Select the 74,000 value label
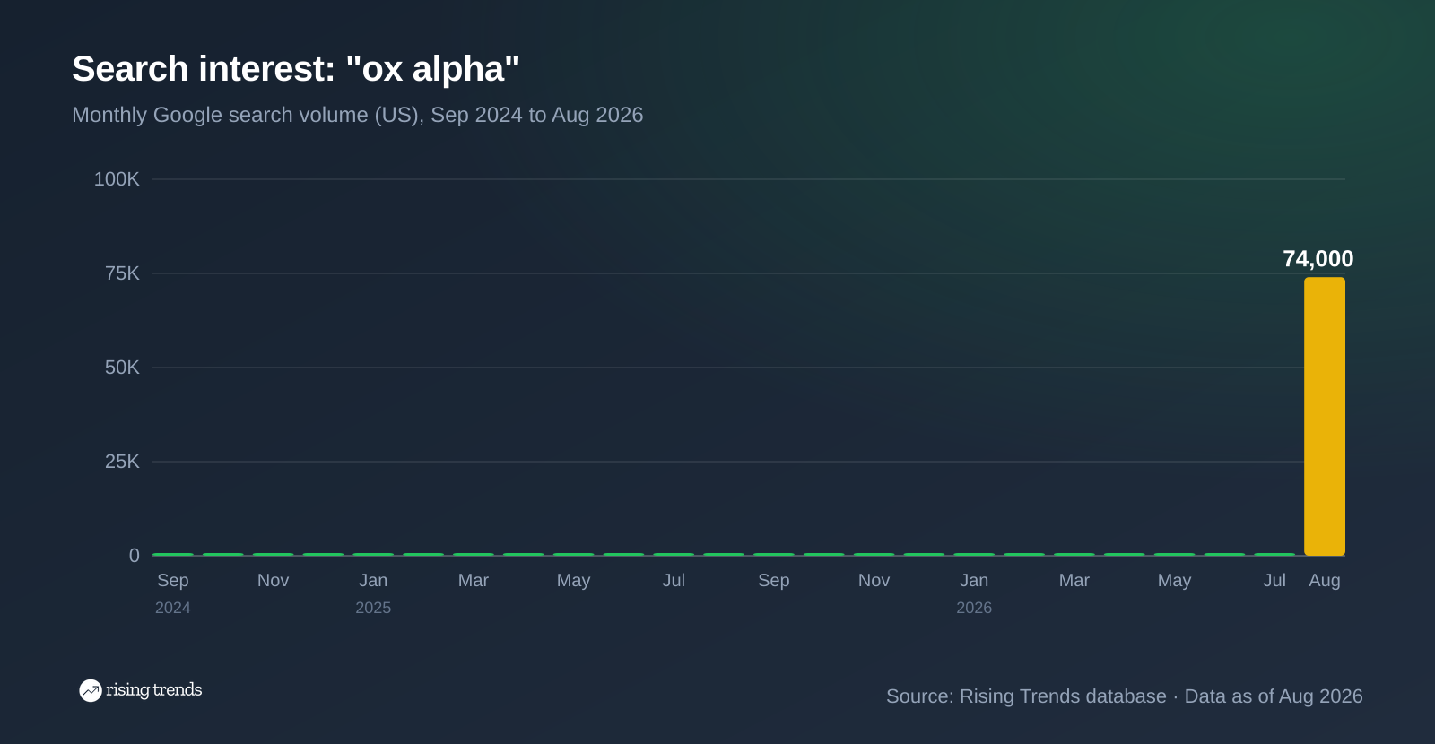The height and width of the screenshot is (744, 1435). [1318, 259]
